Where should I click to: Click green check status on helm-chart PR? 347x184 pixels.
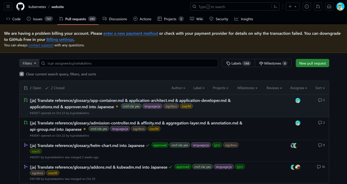coord(148,145)
